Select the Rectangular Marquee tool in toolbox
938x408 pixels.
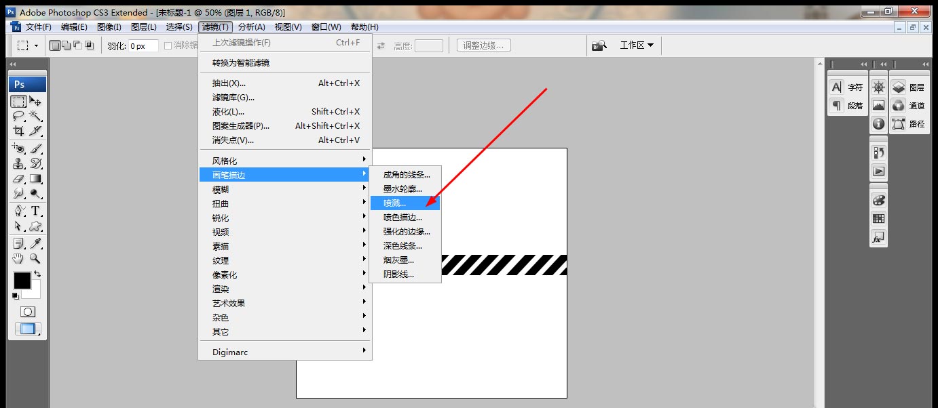point(19,102)
